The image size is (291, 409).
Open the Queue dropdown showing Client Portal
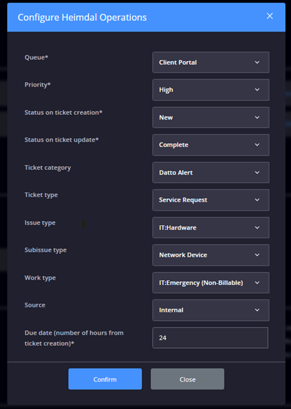point(211,62)
